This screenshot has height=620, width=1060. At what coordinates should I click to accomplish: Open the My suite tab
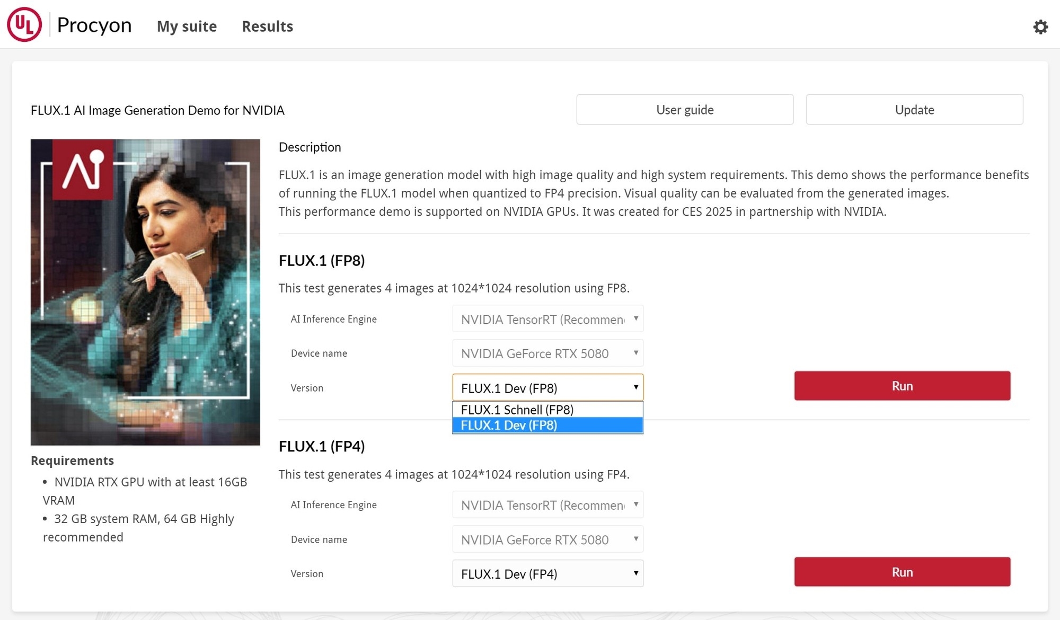tap(187, 26)
